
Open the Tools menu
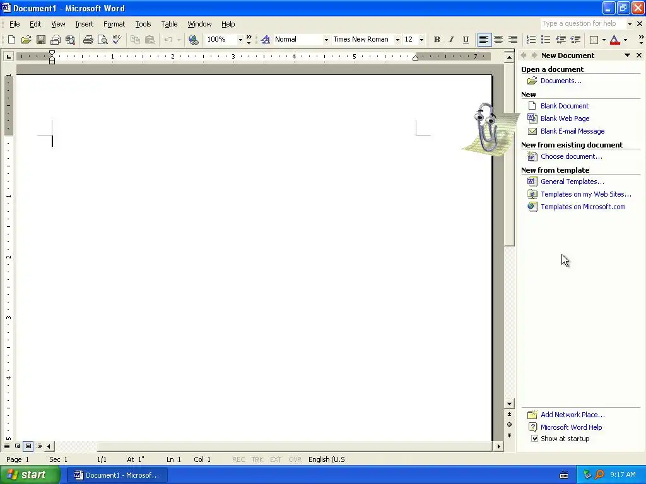click(x=143, y=24)
